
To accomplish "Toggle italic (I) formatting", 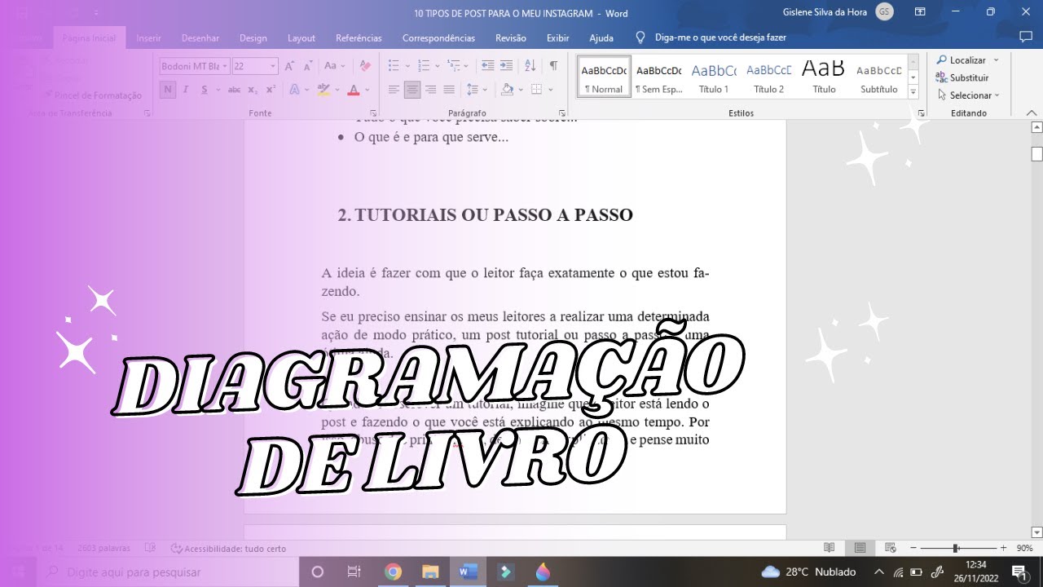I will coord(186,90).
